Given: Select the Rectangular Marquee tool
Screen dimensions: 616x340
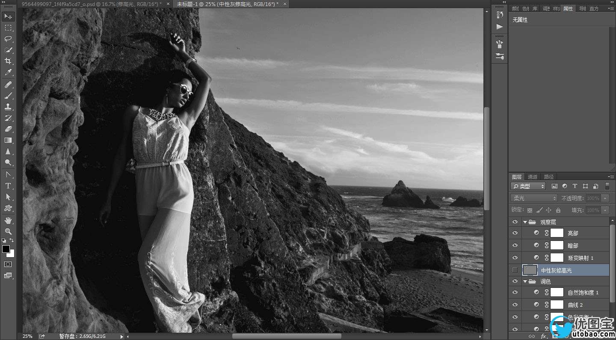Looking at the screenshot, I should (8, 28).
